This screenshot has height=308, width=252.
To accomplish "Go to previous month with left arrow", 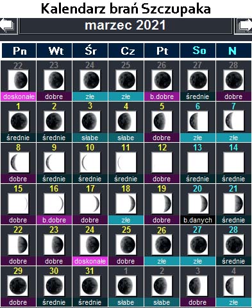I will pyautogui.click(x=8, y=26).
